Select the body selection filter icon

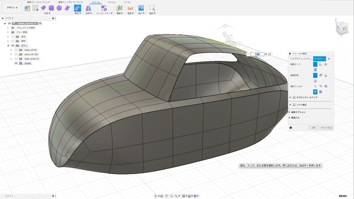click(320, 92)
